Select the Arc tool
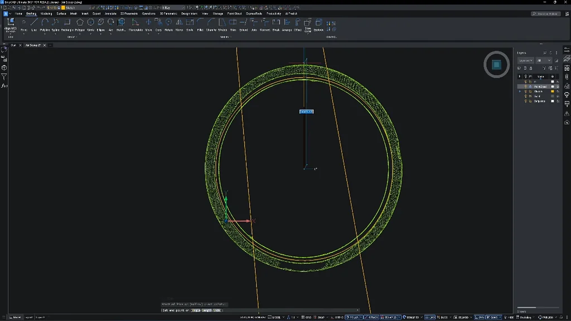The width and height of the screenshot is (571, 321). (111, 25)
